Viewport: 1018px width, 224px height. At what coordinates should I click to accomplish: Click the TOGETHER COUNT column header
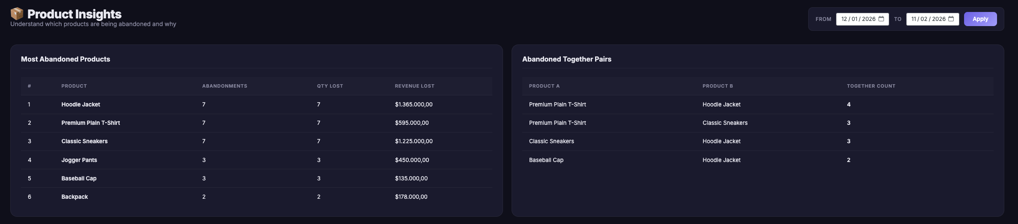tap(871, 86)
